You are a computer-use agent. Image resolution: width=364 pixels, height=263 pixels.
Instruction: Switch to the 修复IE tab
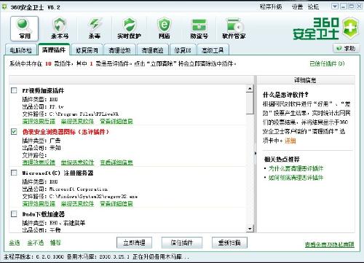click(x=183, y=50)
